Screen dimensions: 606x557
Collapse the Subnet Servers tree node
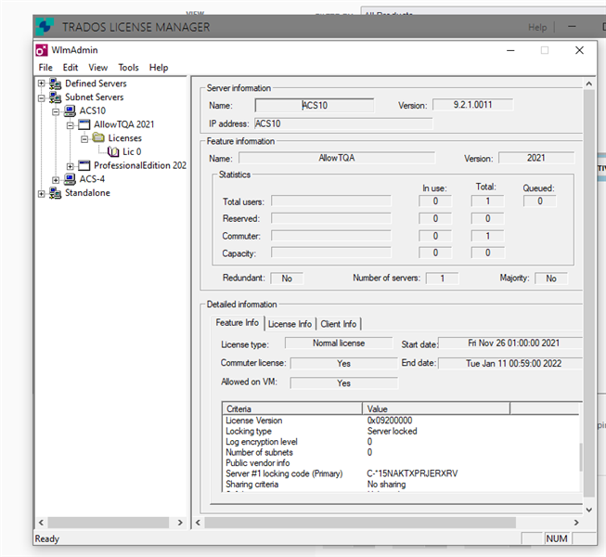[x=42, y=97]
